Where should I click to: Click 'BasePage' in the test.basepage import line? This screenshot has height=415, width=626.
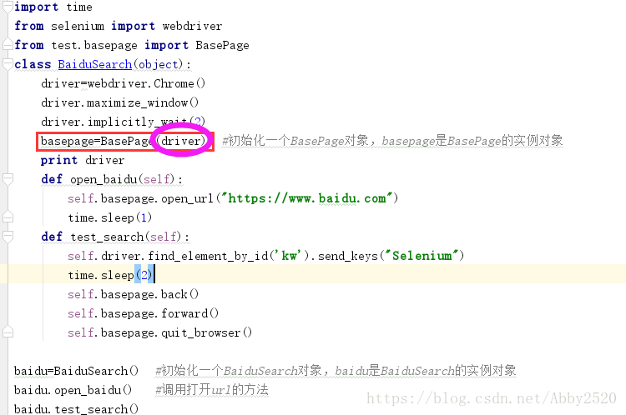222,45
